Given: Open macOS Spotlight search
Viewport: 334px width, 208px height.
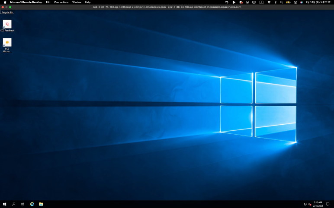Looking at the screenshot, I should tap(282, 2).
